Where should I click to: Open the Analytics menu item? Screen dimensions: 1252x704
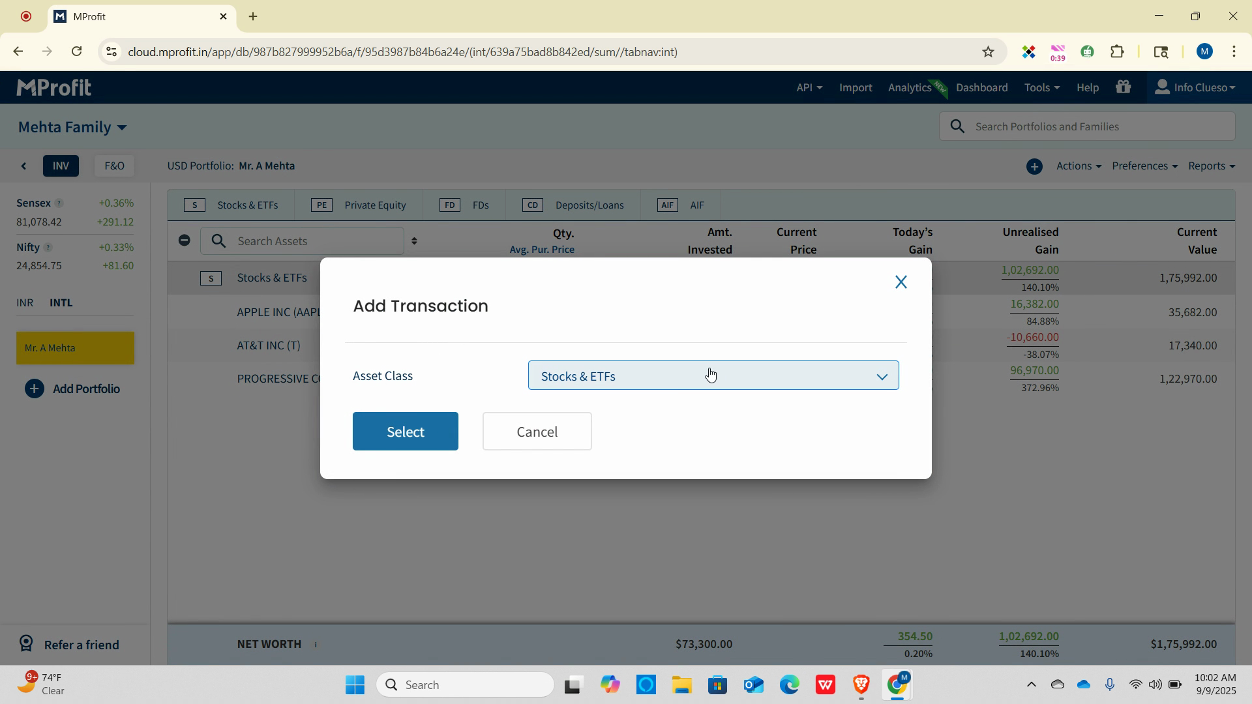point(910,87)
